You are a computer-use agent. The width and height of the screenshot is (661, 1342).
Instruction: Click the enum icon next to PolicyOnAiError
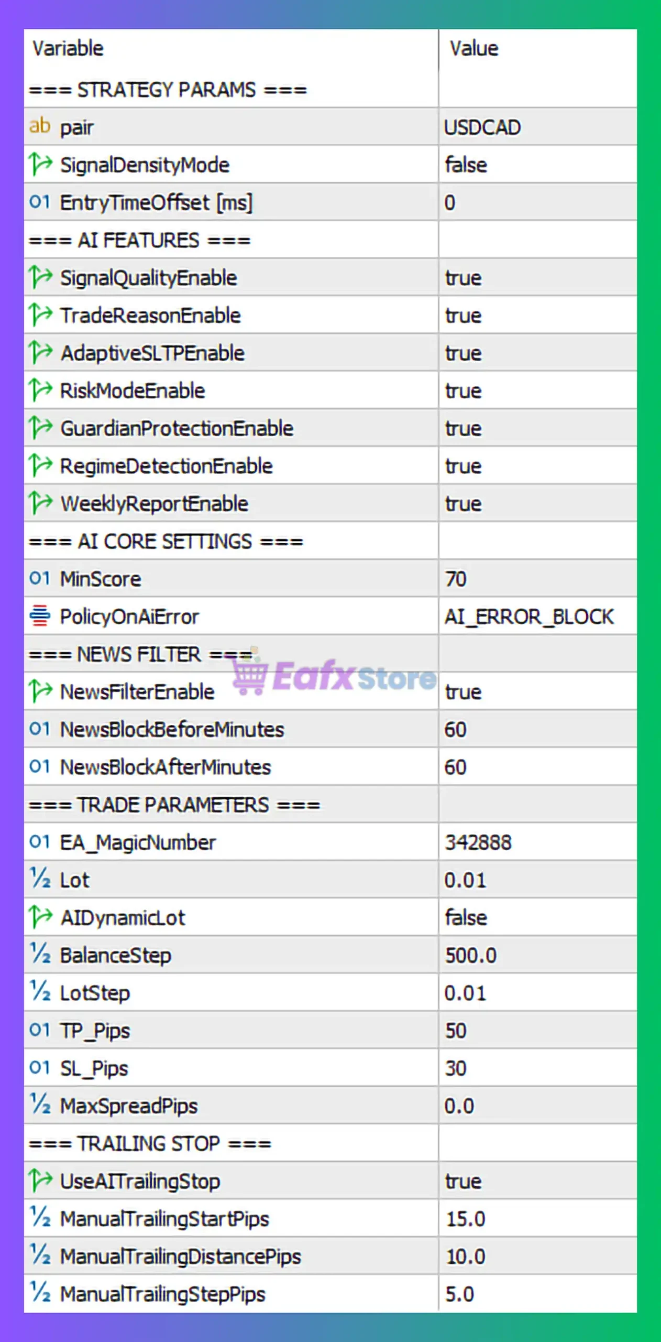pyautogui.click(x=40, y=616)
